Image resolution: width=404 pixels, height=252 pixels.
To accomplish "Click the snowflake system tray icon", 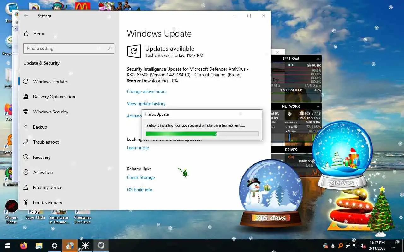I will [x=348, y=246].
